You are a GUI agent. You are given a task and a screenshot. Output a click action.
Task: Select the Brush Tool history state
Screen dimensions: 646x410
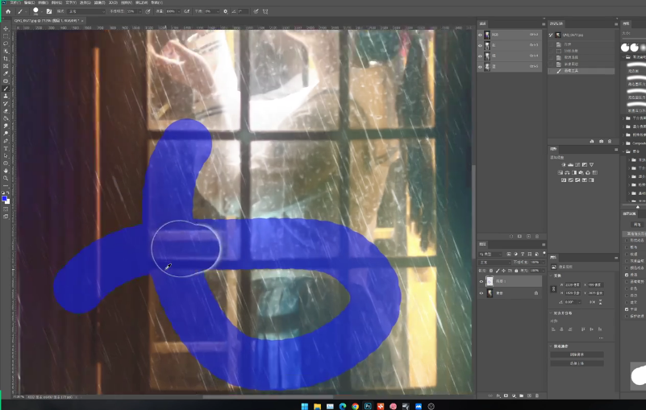(581, 71)
